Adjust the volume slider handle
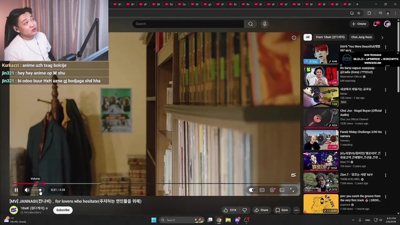Image resolution: width=400 pixels, height=225 pixels. 40,190
